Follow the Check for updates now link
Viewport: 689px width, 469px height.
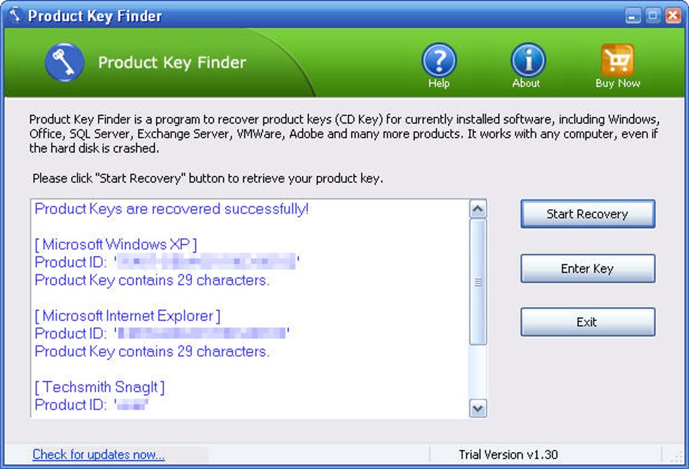[99, 455]
